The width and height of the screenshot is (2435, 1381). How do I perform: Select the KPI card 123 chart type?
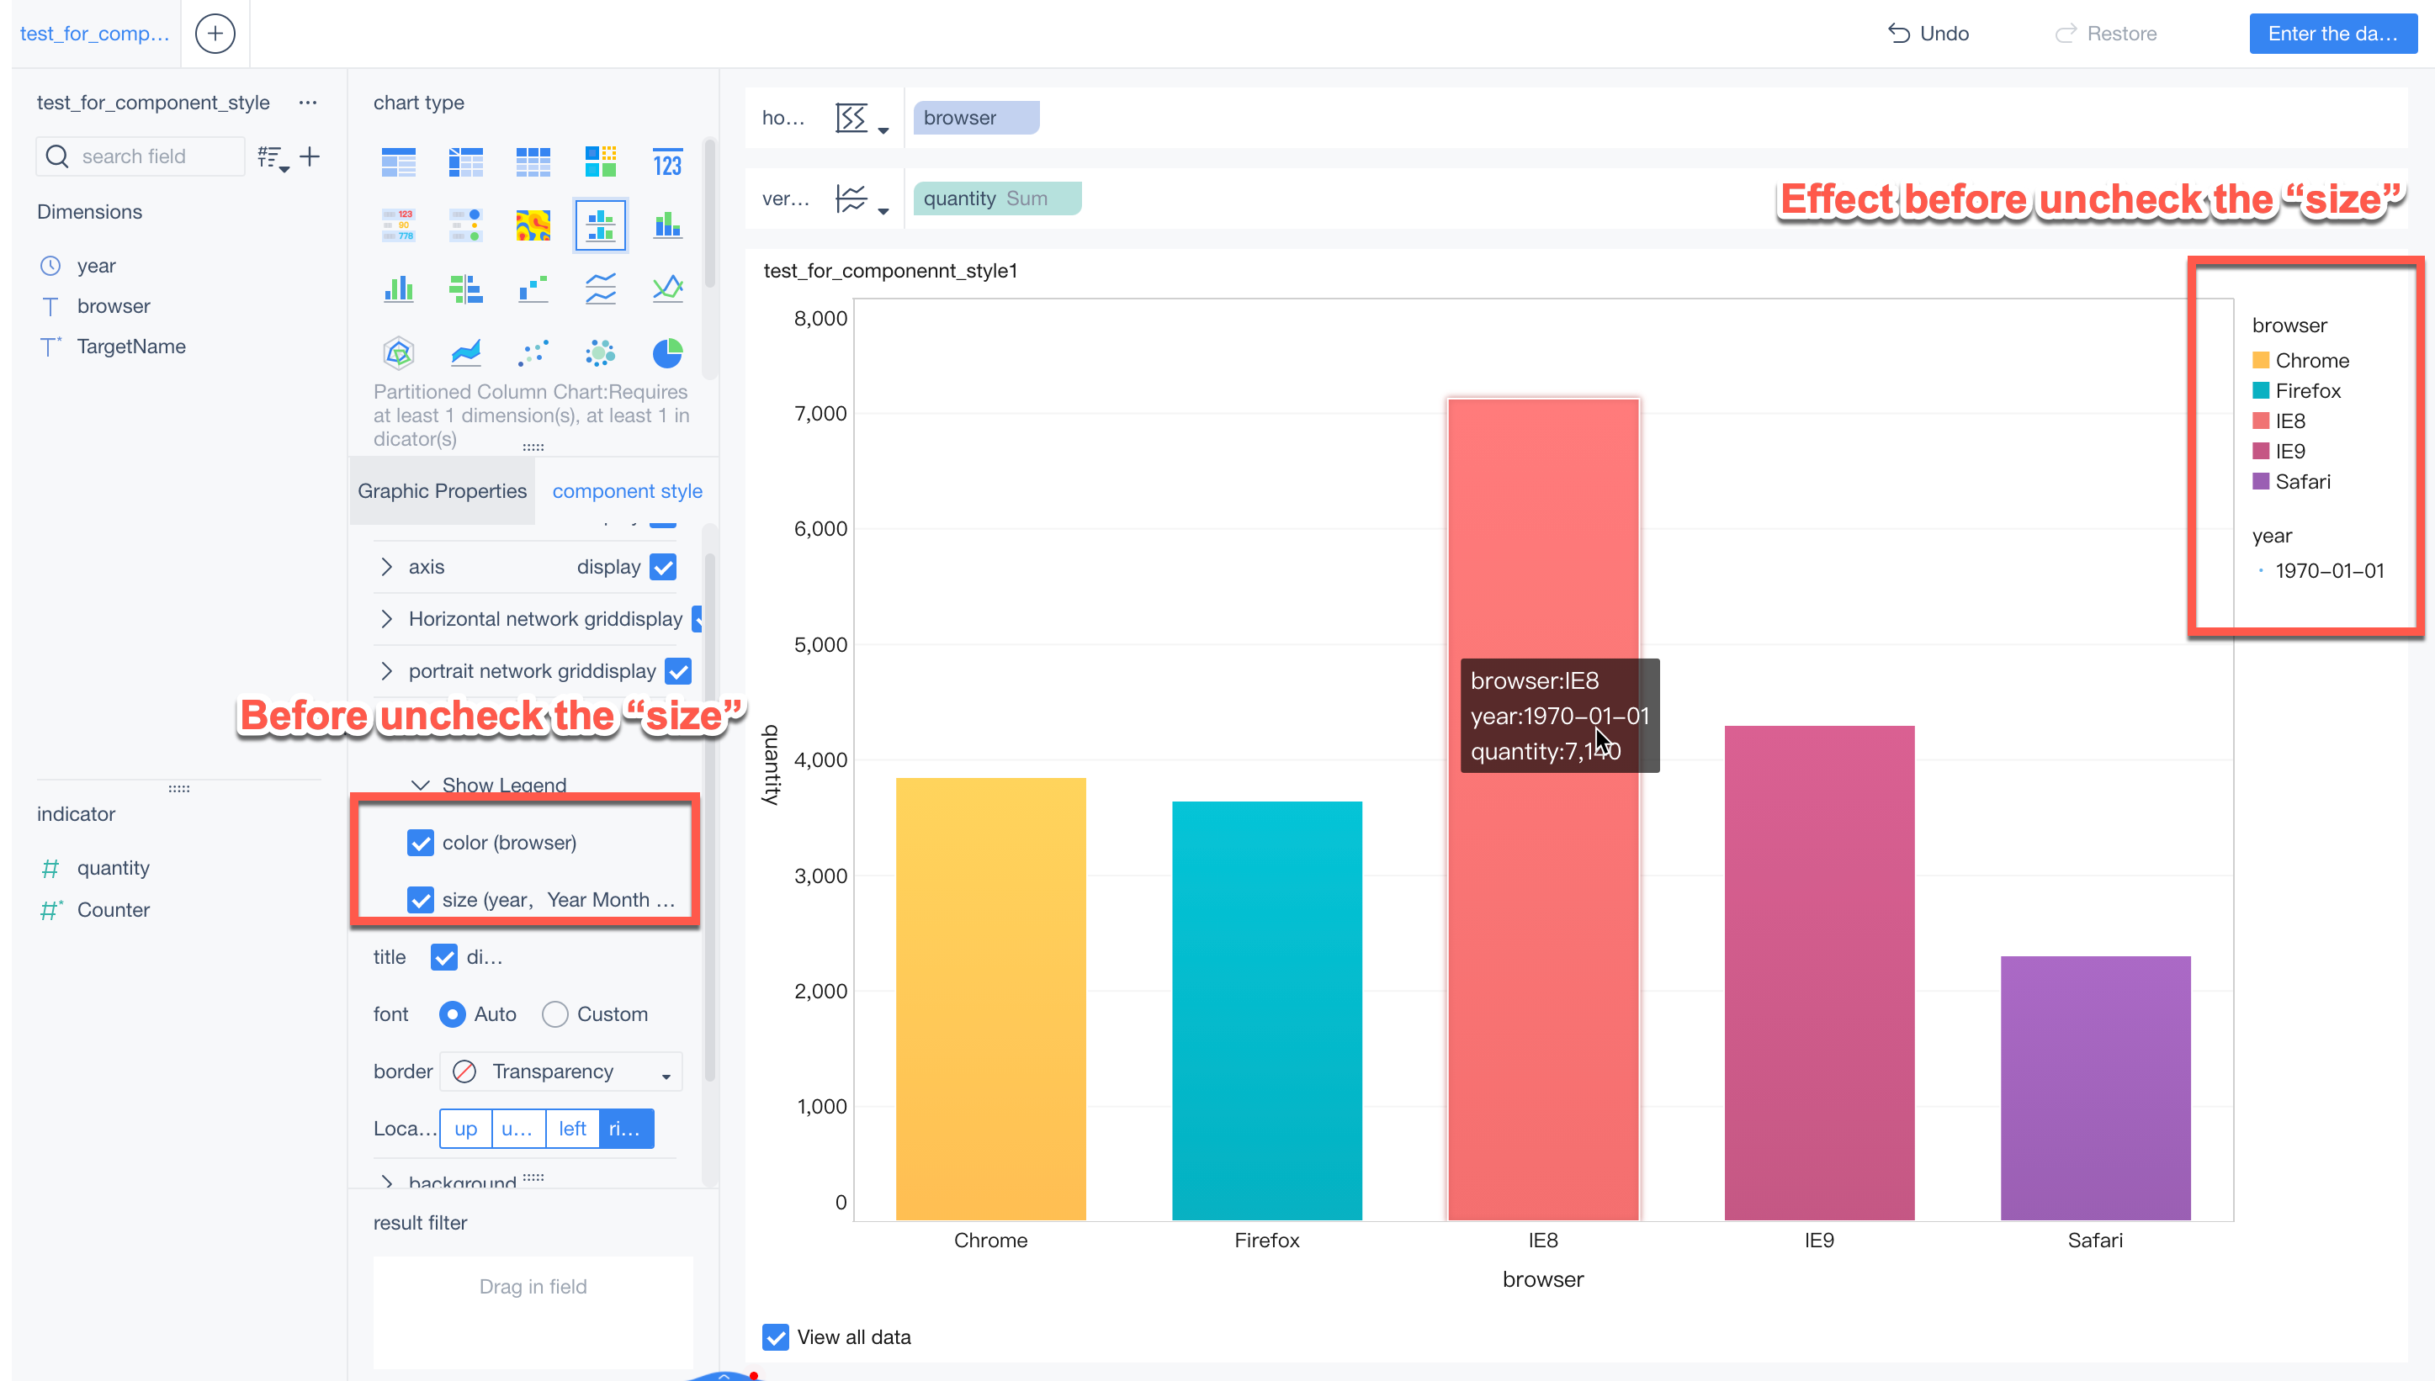(667, 162)
